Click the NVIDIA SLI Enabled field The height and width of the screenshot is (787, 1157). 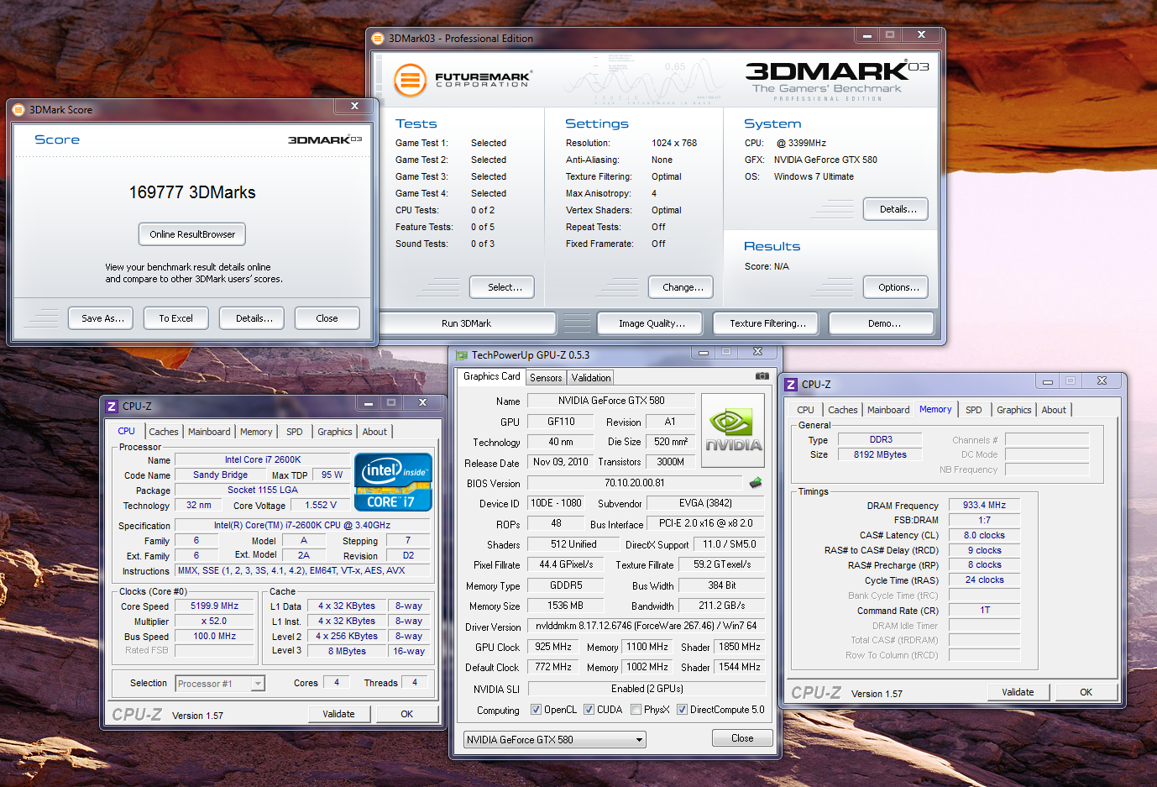(646, 689)
